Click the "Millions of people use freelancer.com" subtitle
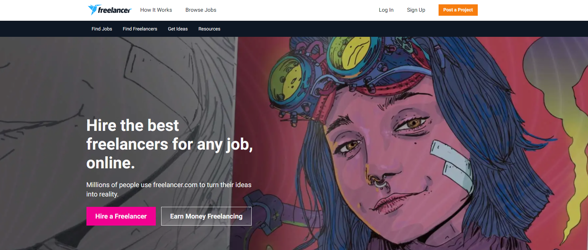588x250 pixels. (x=169, y=189)
